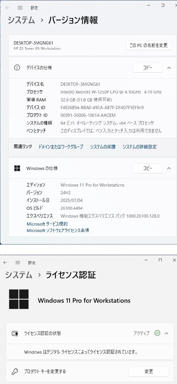The image size is (177, 384).
Task: Click the インストール日 value 2025/07/04
Action: [x=71, y=200]
